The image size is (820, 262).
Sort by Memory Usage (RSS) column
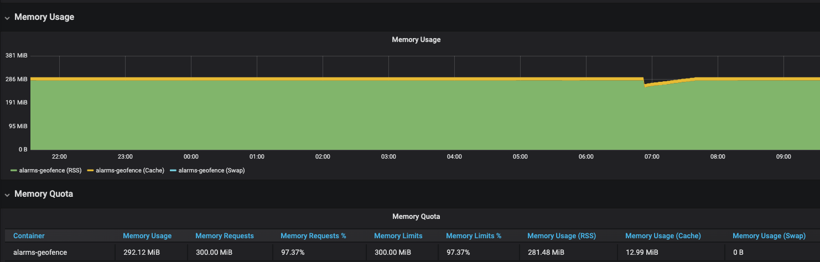(x=561, y=236)
